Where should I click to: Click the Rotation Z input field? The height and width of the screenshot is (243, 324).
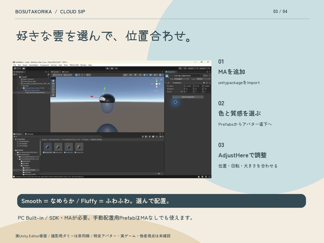[208, 89]
